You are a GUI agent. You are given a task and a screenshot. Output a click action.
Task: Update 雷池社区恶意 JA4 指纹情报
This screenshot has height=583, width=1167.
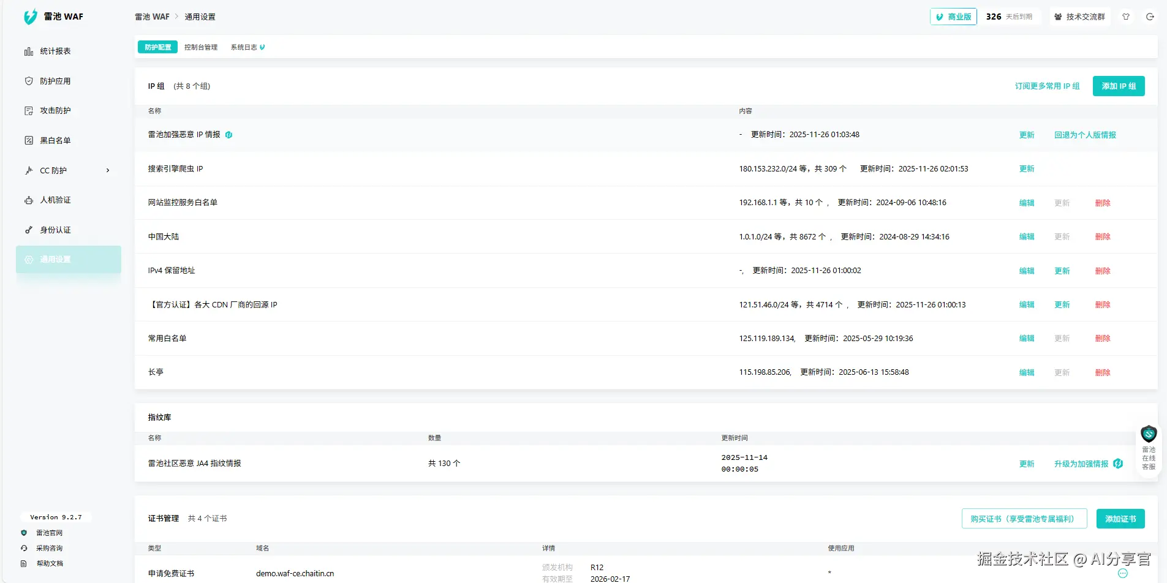[1027, 464]
